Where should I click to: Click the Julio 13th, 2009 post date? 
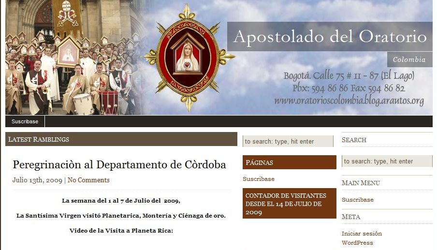pos(37,180)
